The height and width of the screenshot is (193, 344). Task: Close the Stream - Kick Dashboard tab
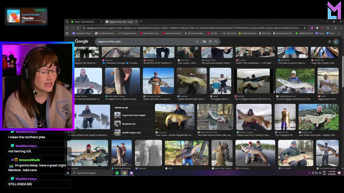point(101,22)
